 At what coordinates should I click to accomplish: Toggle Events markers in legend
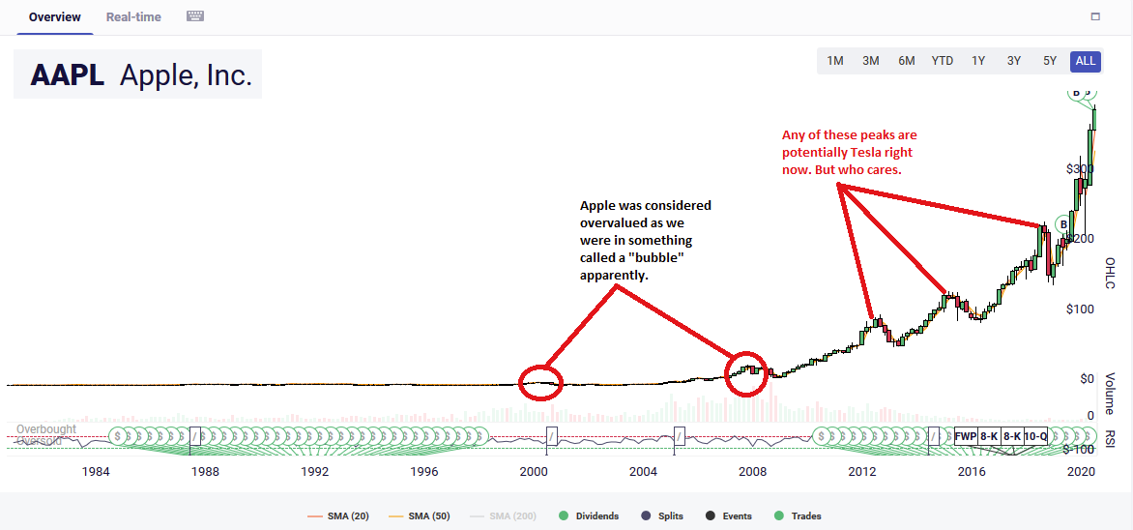click(729, 515)
